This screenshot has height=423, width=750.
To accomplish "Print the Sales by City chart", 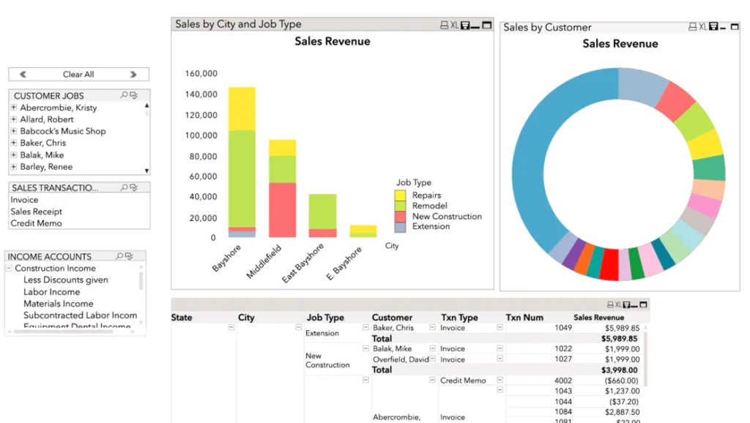I will pos(444,25).
